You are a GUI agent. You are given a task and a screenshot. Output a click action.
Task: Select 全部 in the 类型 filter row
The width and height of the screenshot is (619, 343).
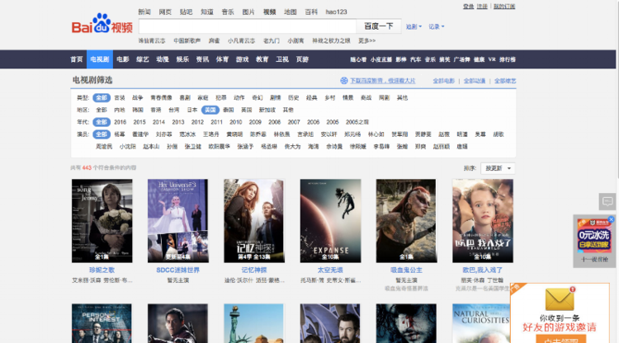[x=101, y=98]
